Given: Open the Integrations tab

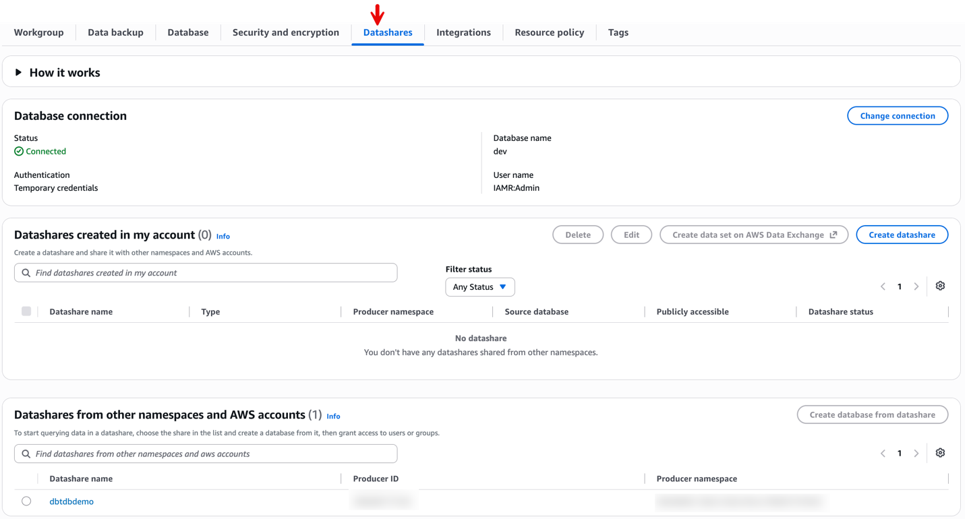Looking at the screenshot, I should pyautogui.click(x=463, y=32).
